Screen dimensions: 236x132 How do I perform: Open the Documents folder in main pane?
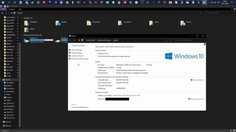point(93,23)
